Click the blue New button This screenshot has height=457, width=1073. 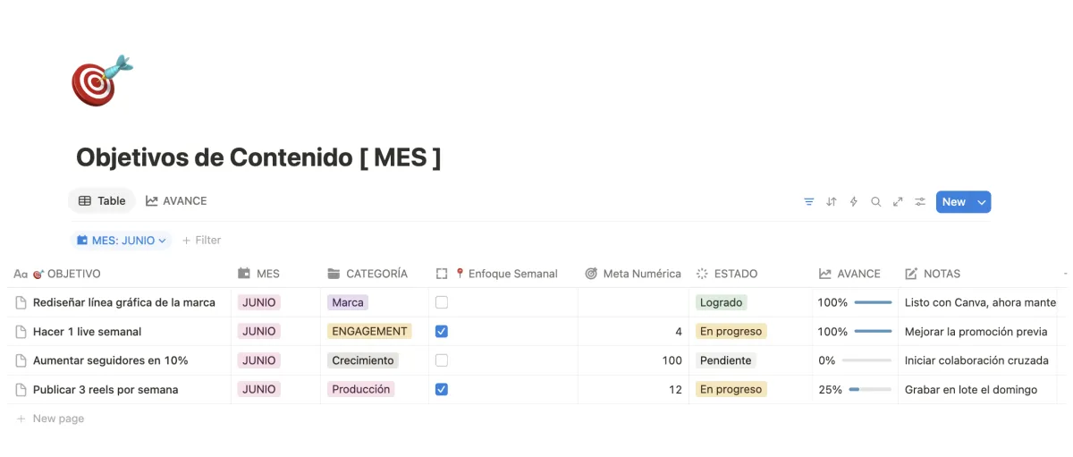pos(954,202)
